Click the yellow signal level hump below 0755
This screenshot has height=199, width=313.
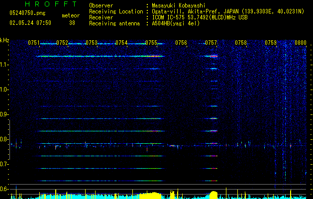click(x=150, y=196)
